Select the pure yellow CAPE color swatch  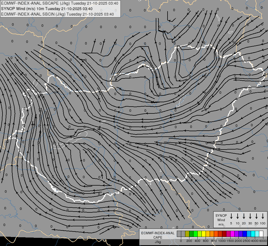click(x=204, y=234)
